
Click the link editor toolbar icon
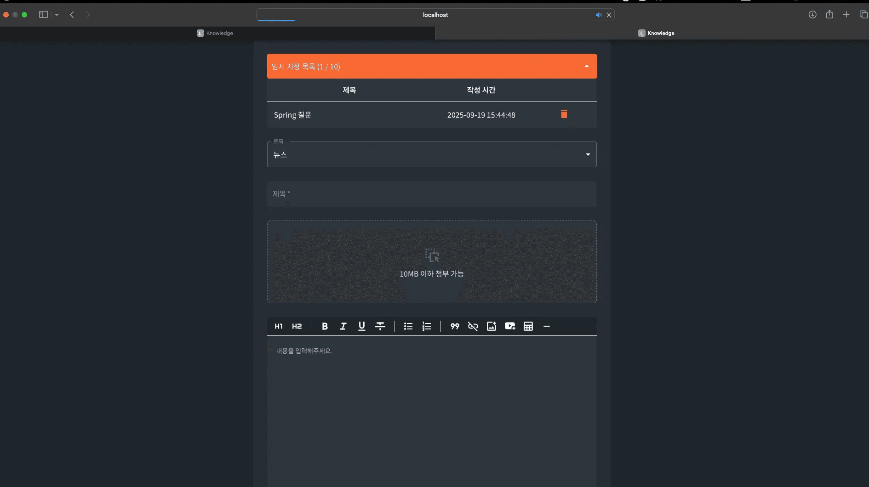473,326
